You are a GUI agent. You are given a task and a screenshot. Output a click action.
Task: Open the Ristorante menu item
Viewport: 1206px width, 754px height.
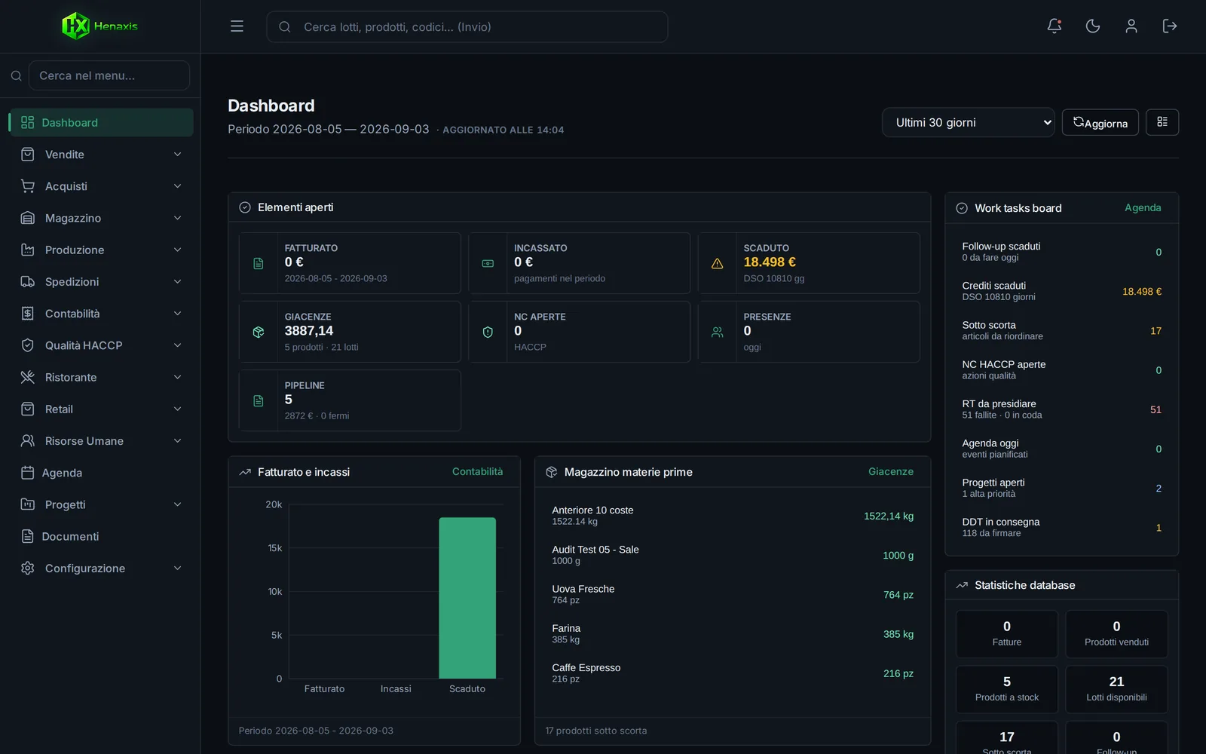(101, 377)
